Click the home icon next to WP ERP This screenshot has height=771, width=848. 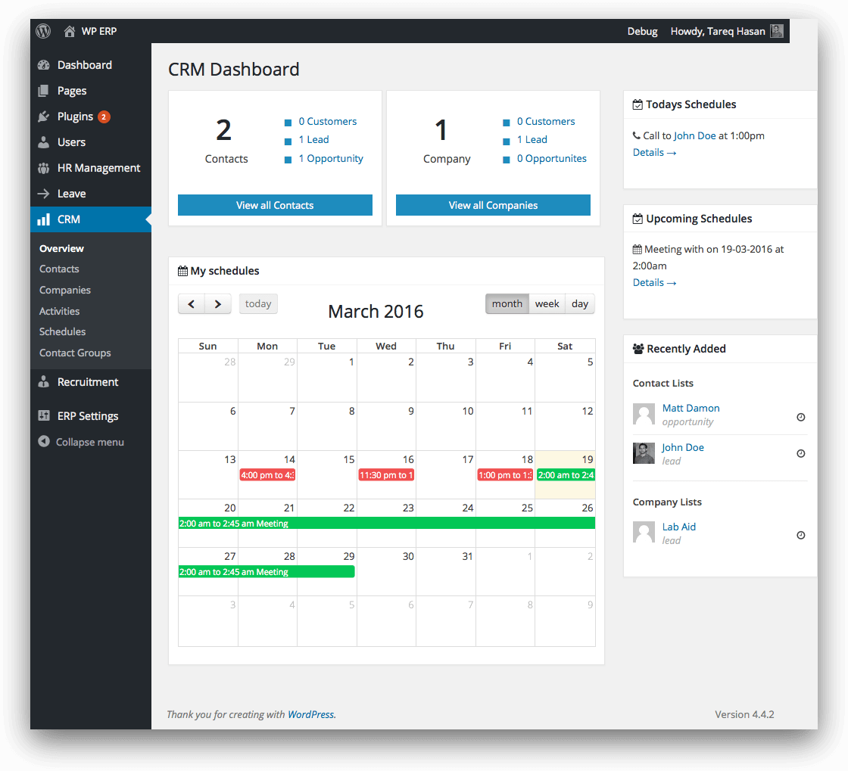coord(69,31)
